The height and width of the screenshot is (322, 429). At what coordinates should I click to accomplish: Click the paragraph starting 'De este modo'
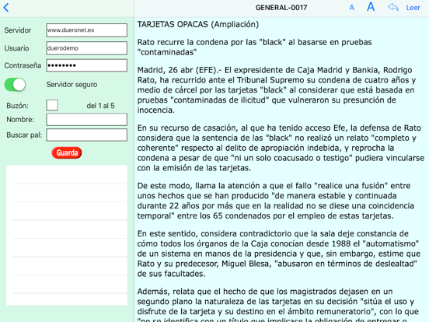click(x=276, y=201)
